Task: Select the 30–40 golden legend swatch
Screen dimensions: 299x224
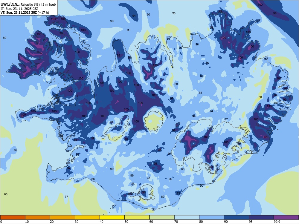Action: tap(87, 217)
